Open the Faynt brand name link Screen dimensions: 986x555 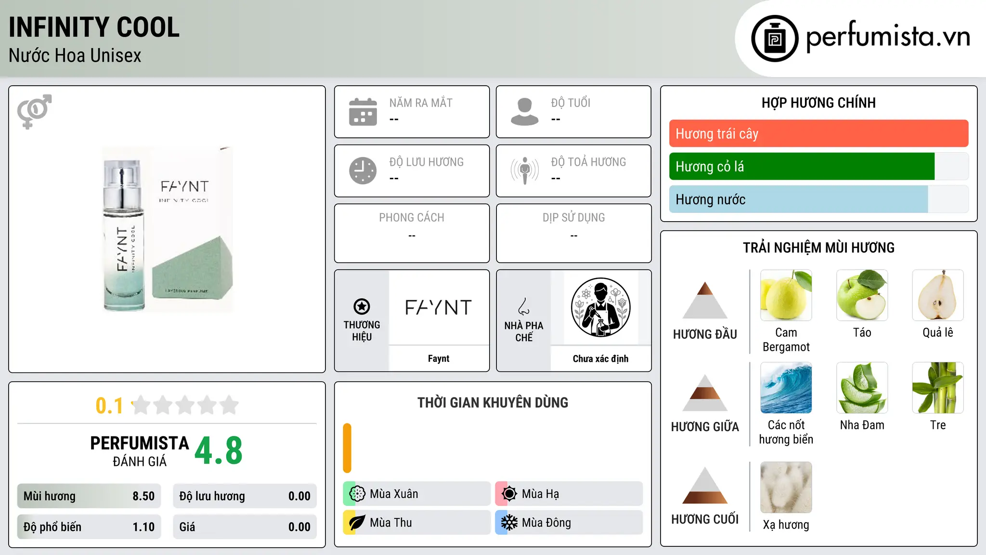tap(439, 358)
